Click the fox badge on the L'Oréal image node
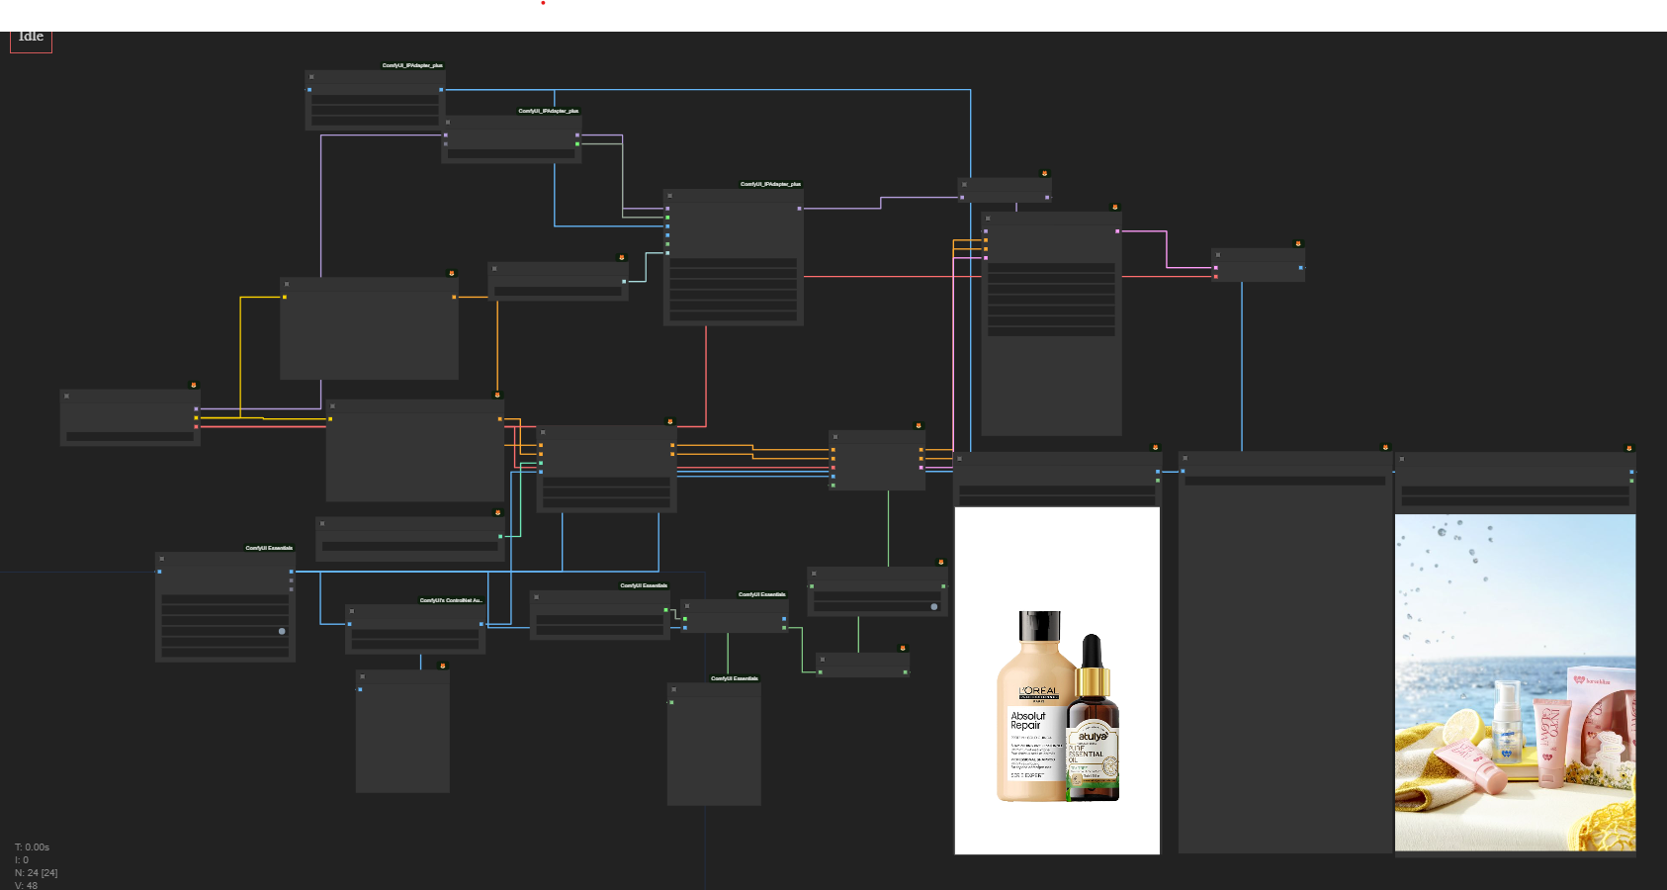The height and width of the screenshot is (890, 1667). coord(1155,448)
